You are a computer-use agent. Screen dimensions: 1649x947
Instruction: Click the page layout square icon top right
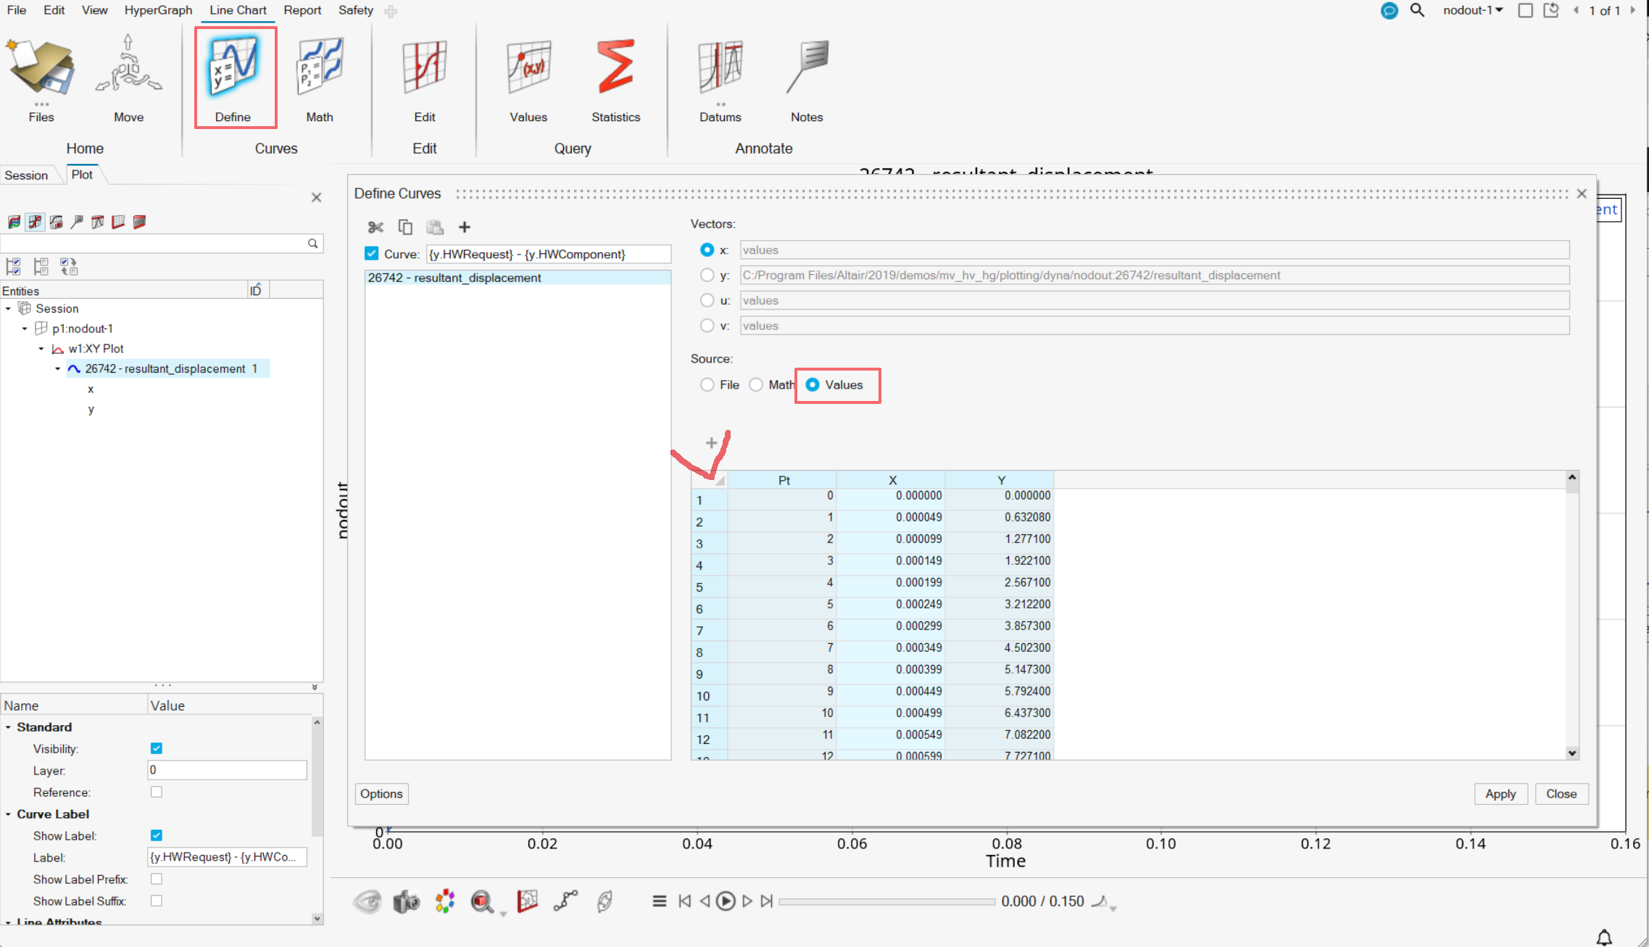(x=1525, y=10)
